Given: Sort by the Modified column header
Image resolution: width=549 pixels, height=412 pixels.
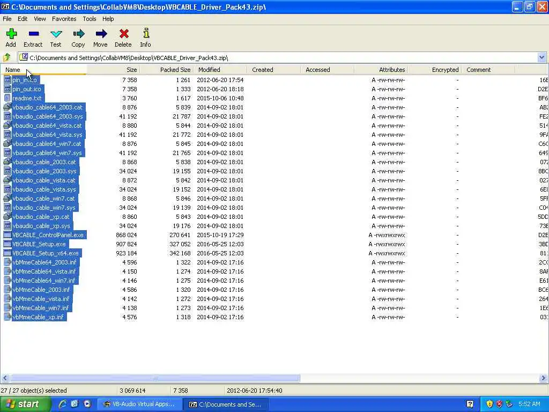Looking at the screenshot, I should pyautogui.click(x=220, y=70).
